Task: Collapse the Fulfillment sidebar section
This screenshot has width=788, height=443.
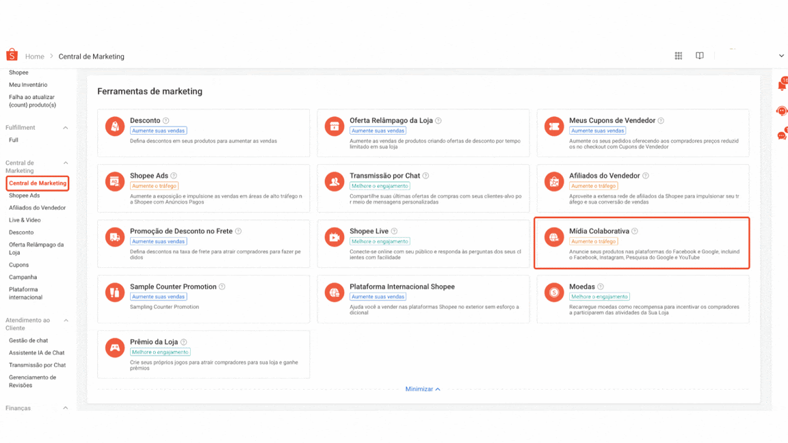Action: pyautogui.click(x=66, y=127)
